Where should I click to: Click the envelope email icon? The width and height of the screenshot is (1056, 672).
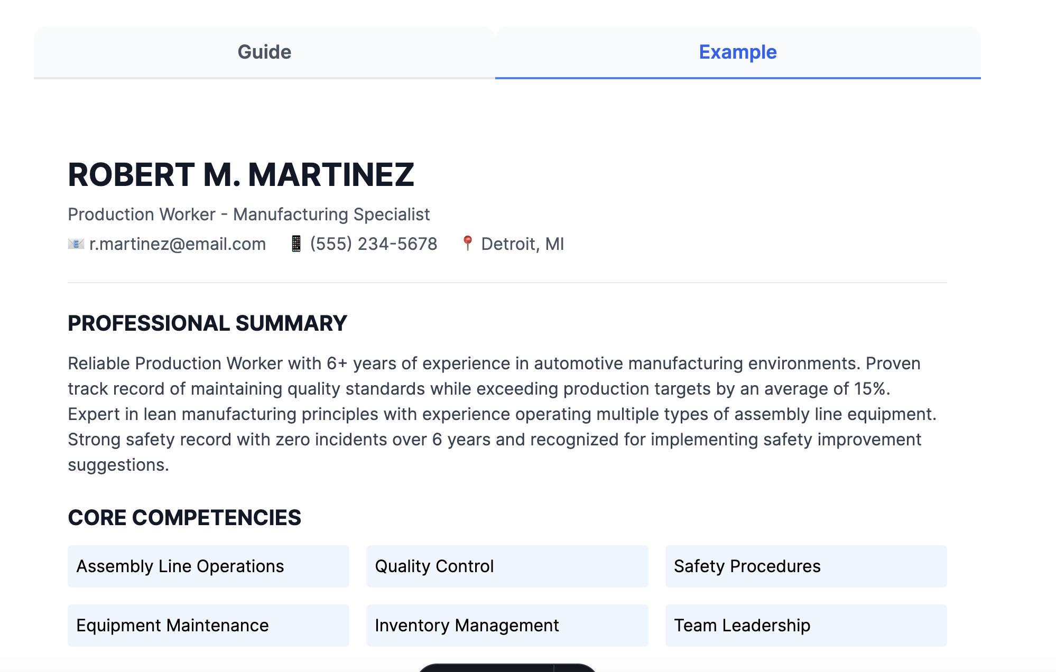76,244
